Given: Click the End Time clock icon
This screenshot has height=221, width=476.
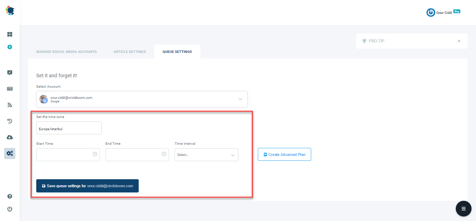Looking at the screenshot, I should (164, 154).
